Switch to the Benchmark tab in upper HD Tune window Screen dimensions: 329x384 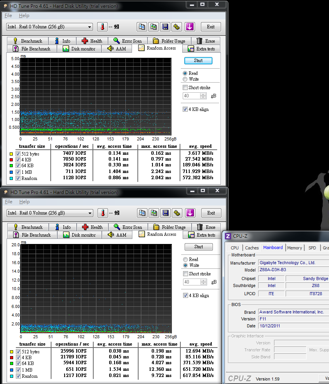coord(28,41)
